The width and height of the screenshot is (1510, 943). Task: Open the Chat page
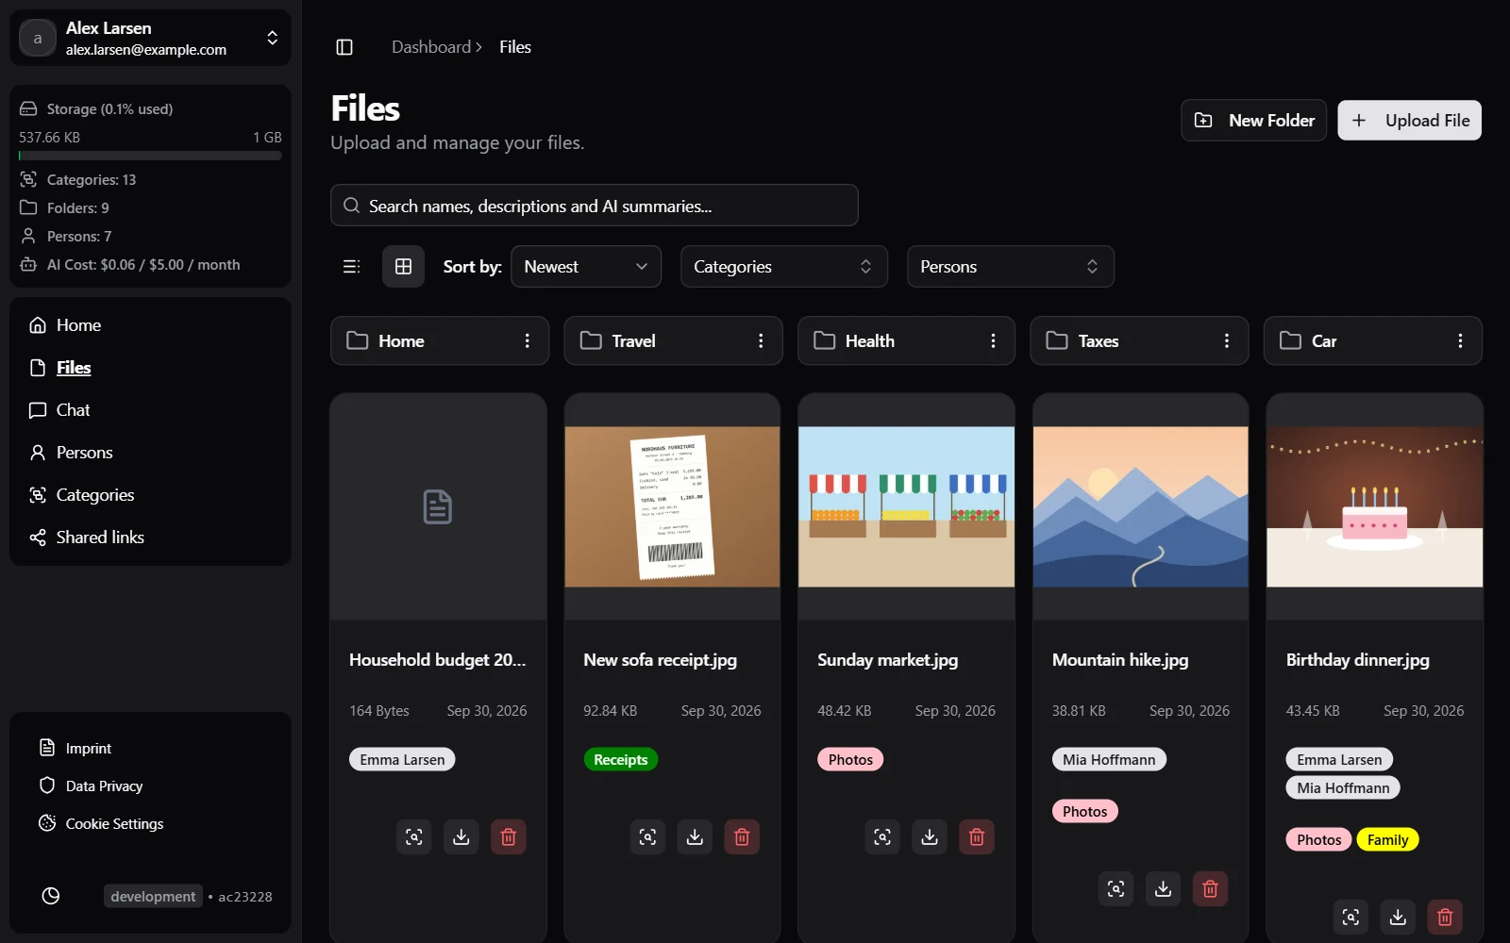(x=151, y=410)
